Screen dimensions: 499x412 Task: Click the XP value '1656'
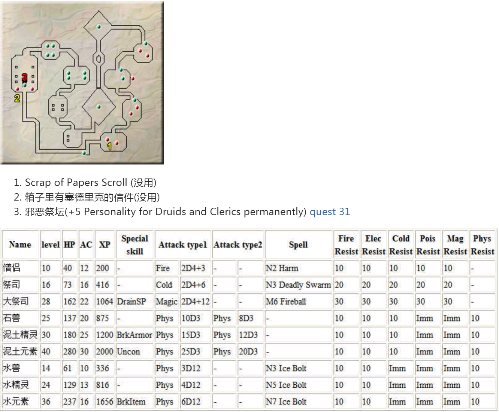105,402
